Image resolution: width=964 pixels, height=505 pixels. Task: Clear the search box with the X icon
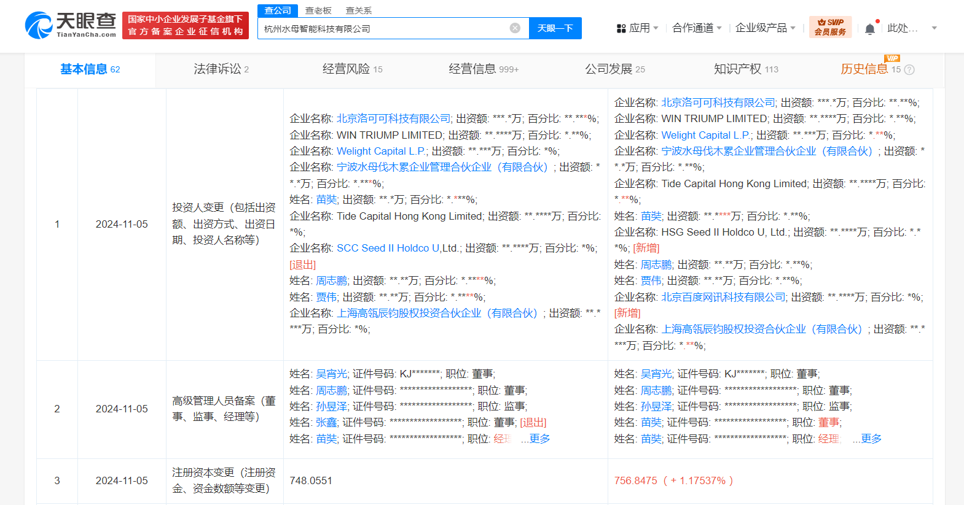[x=515, y=28]
